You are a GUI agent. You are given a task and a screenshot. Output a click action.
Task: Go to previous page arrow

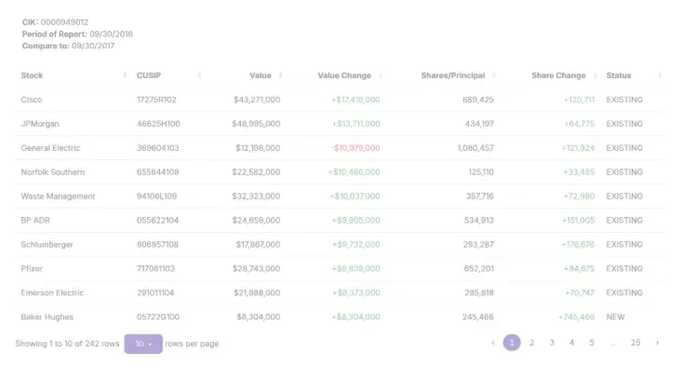[493, 343]
